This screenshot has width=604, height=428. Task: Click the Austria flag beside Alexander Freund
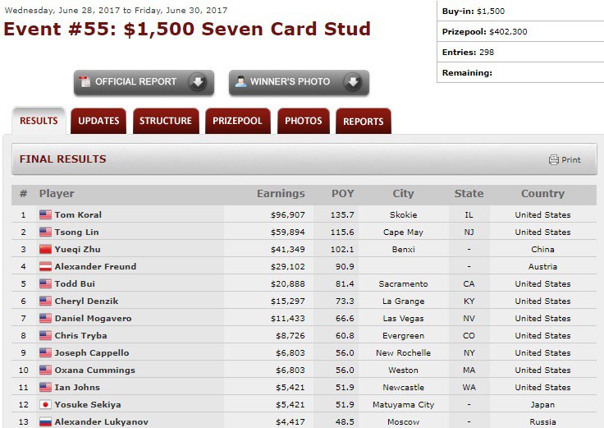45,267
